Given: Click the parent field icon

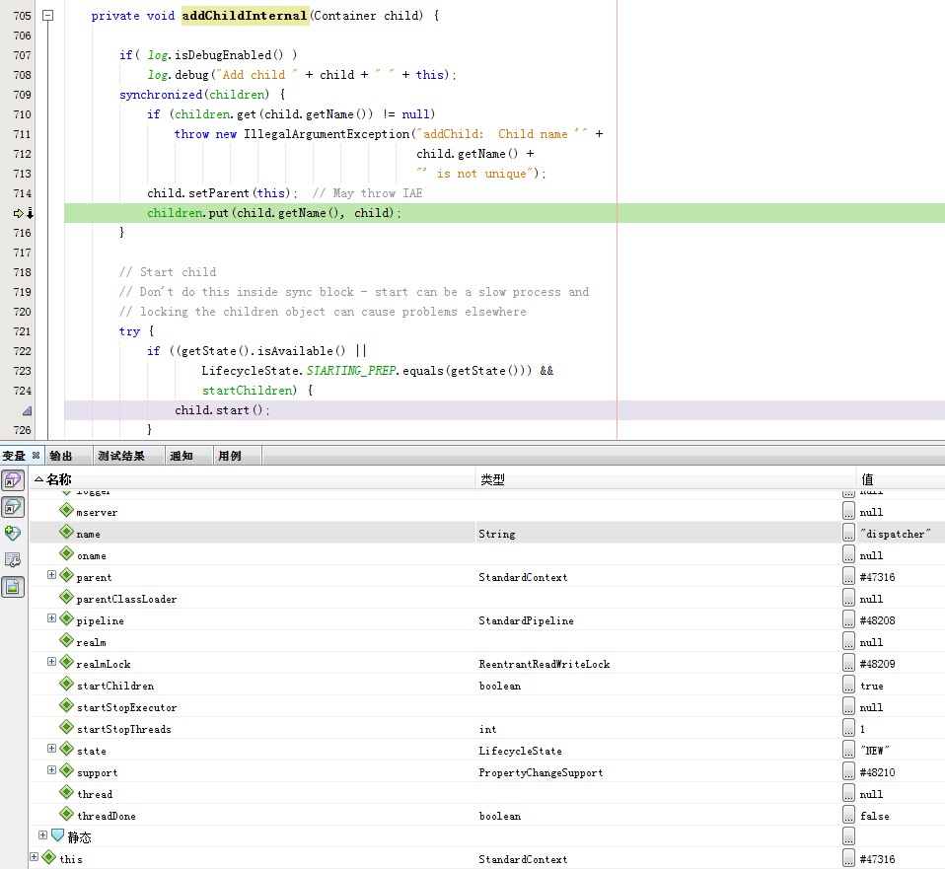Looking at the screenshot, I should point(66,575).
